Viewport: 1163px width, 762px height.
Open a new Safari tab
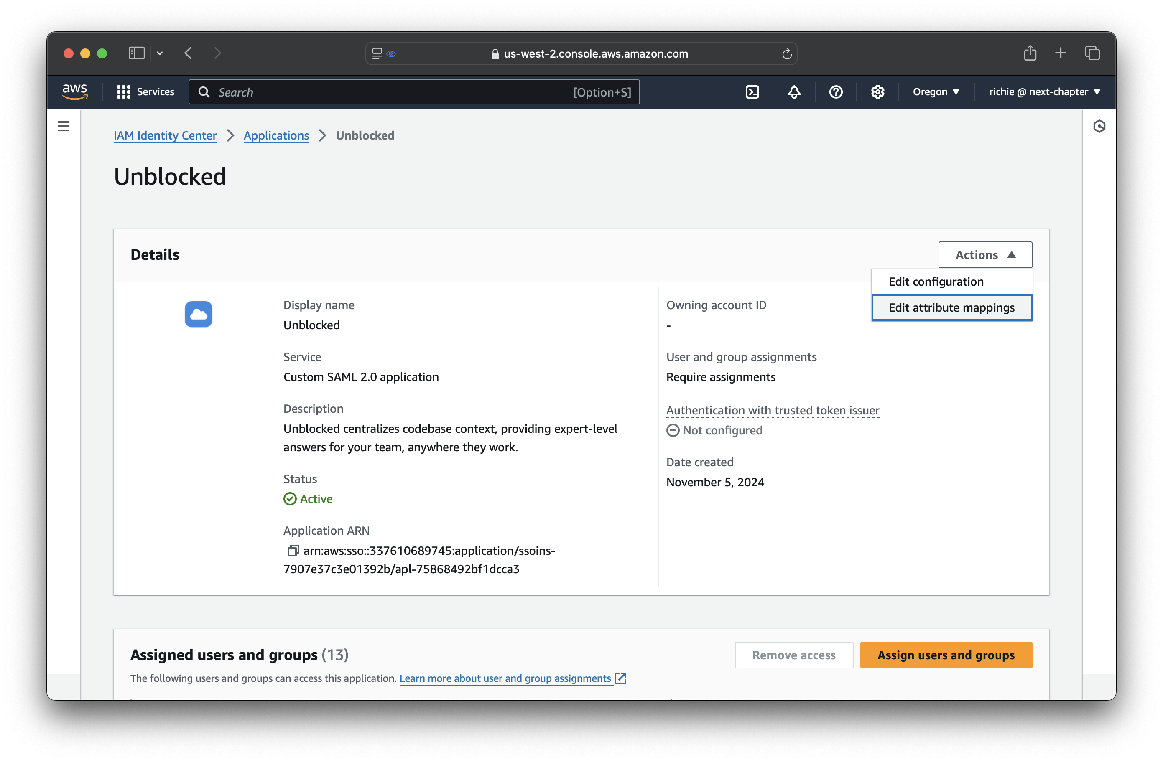point(1061,53)
